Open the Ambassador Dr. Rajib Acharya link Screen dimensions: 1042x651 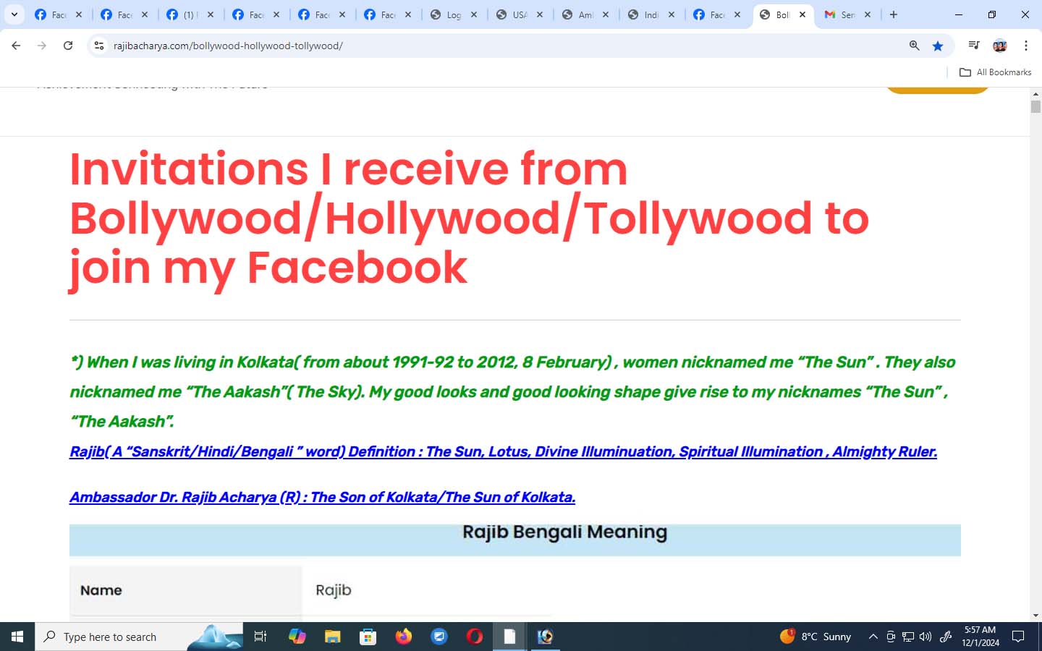322,498
